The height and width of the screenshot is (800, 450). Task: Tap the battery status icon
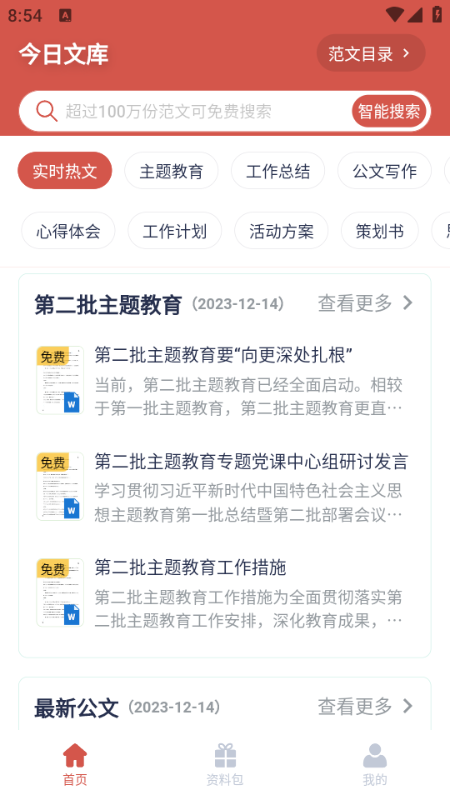tap(437, 14)
